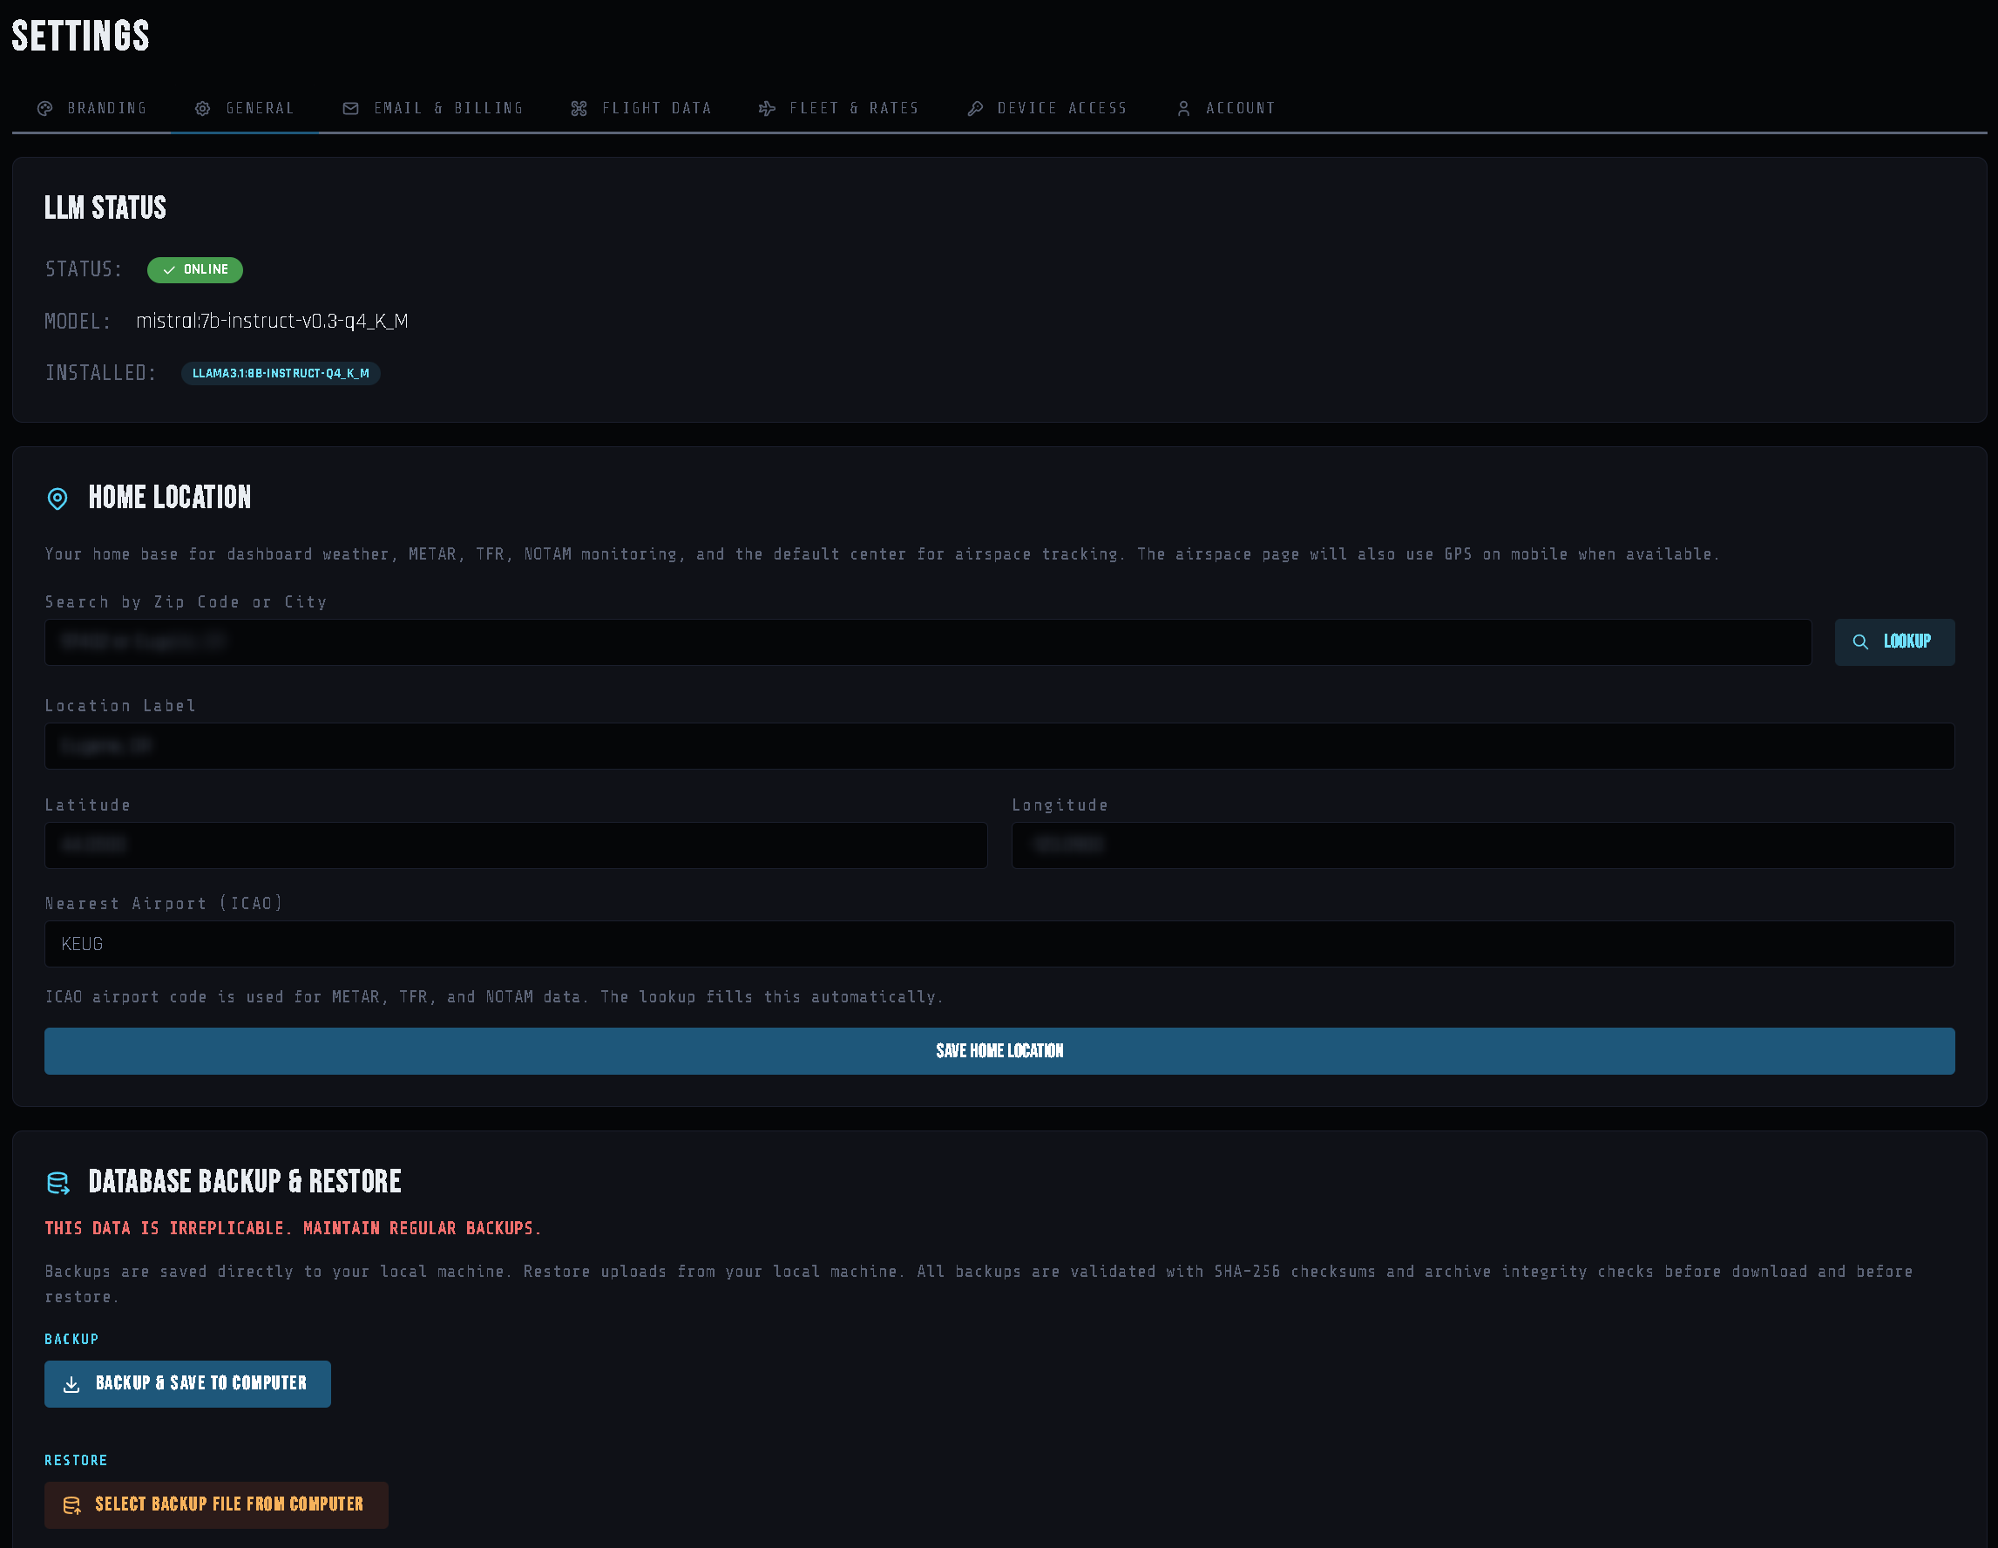
Task: Click Backup & Save to Computer
Action: point(187,1384)
